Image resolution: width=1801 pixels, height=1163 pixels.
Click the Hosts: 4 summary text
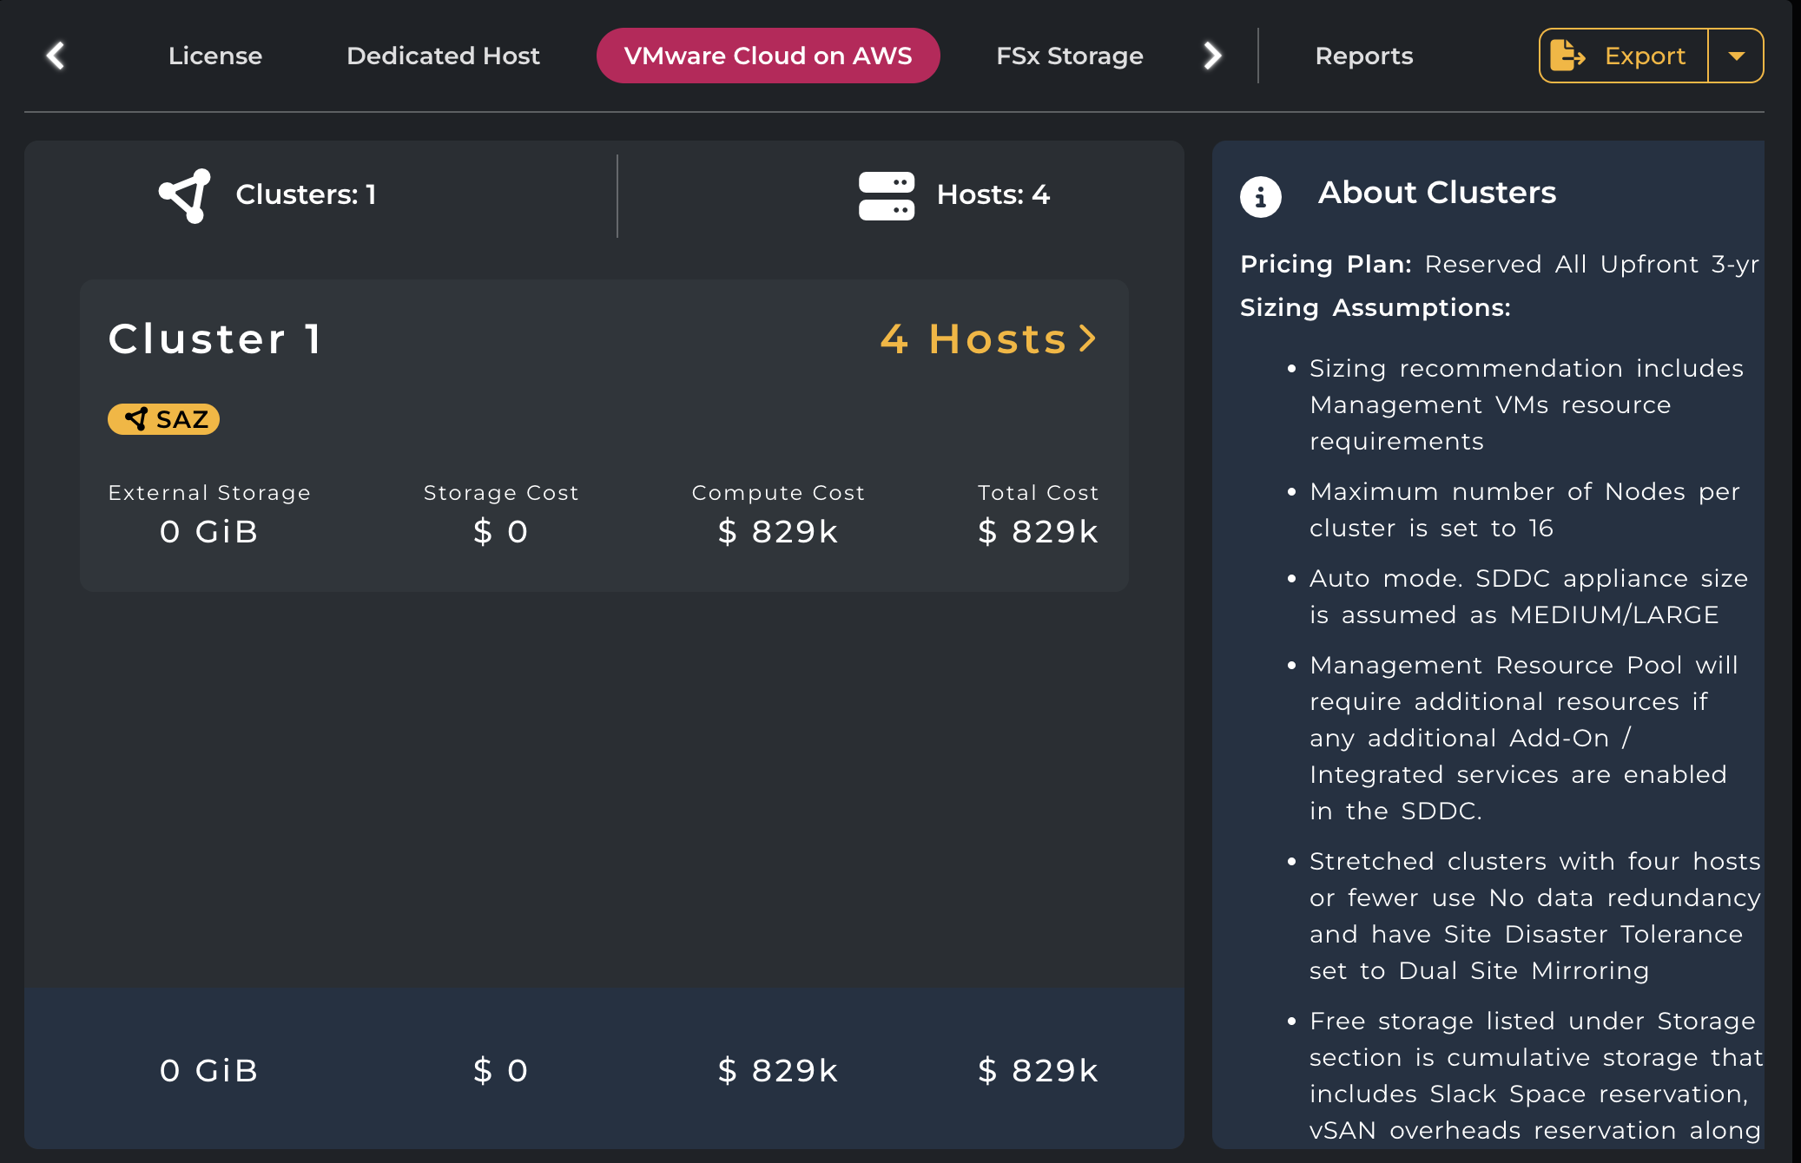point(993,194)
